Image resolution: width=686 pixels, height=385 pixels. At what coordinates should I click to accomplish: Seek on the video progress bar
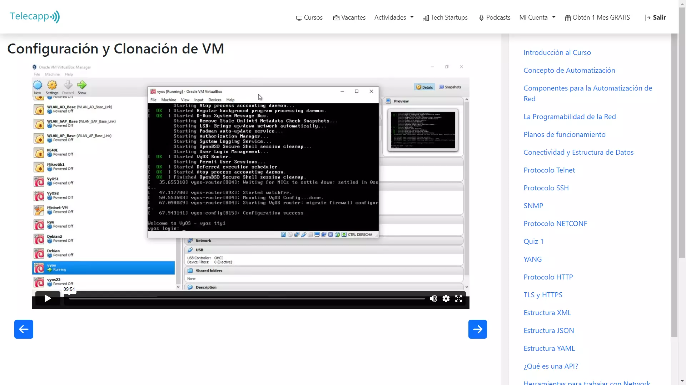[x=247, y=298]
